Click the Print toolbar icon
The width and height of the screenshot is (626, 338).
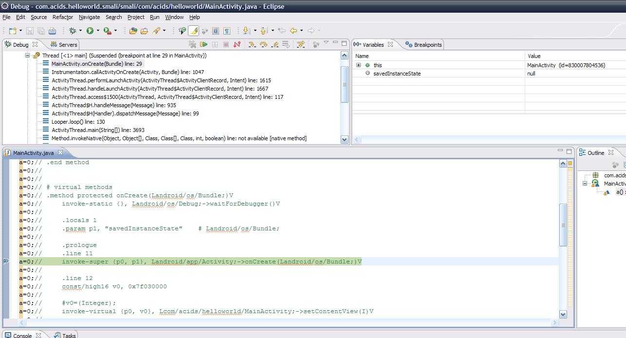click(52, 31)
